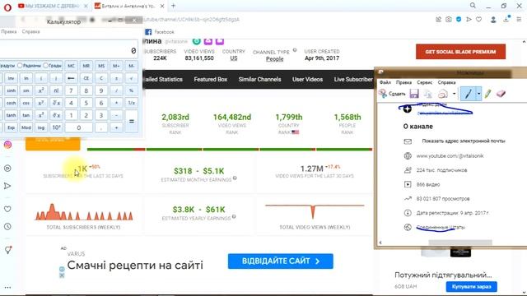Click the bookmark heart icon in address bar
The width and height of the screenshot is (527, 296).
tap(479, 20)
